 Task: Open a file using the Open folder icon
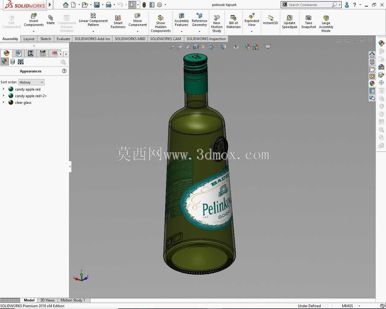click(x=85, y=5)
